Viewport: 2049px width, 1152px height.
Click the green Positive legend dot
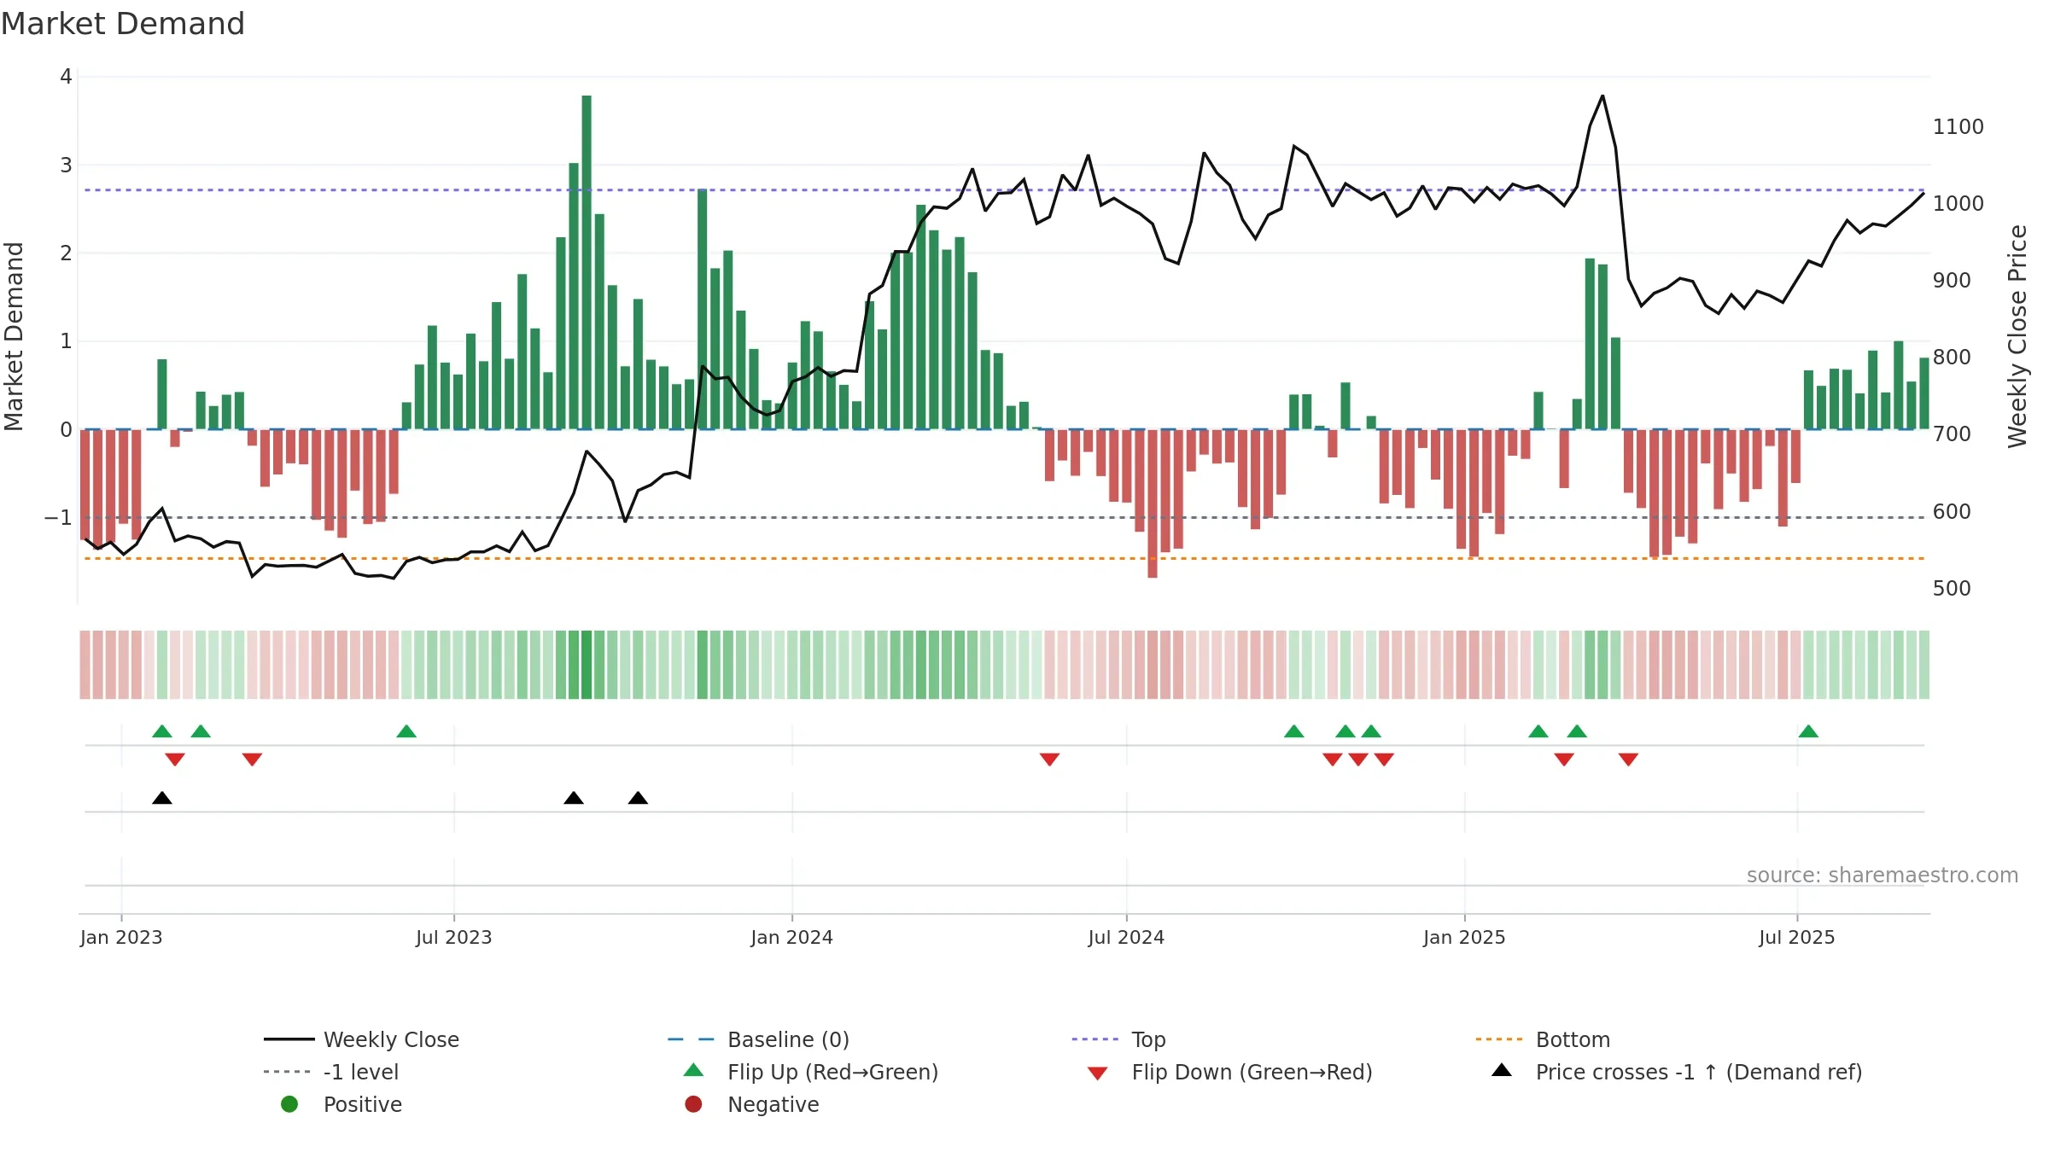(x=289, y=1104)
